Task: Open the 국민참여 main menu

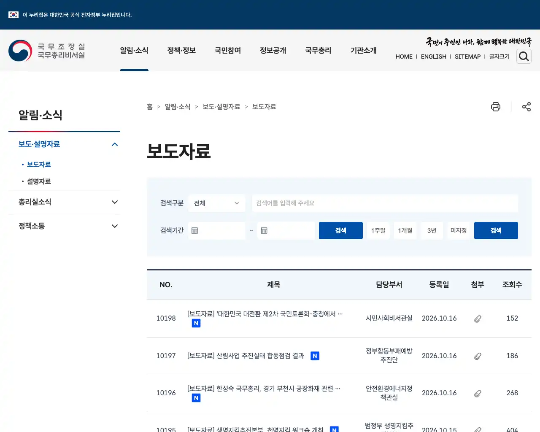Action: coord(228,51)
